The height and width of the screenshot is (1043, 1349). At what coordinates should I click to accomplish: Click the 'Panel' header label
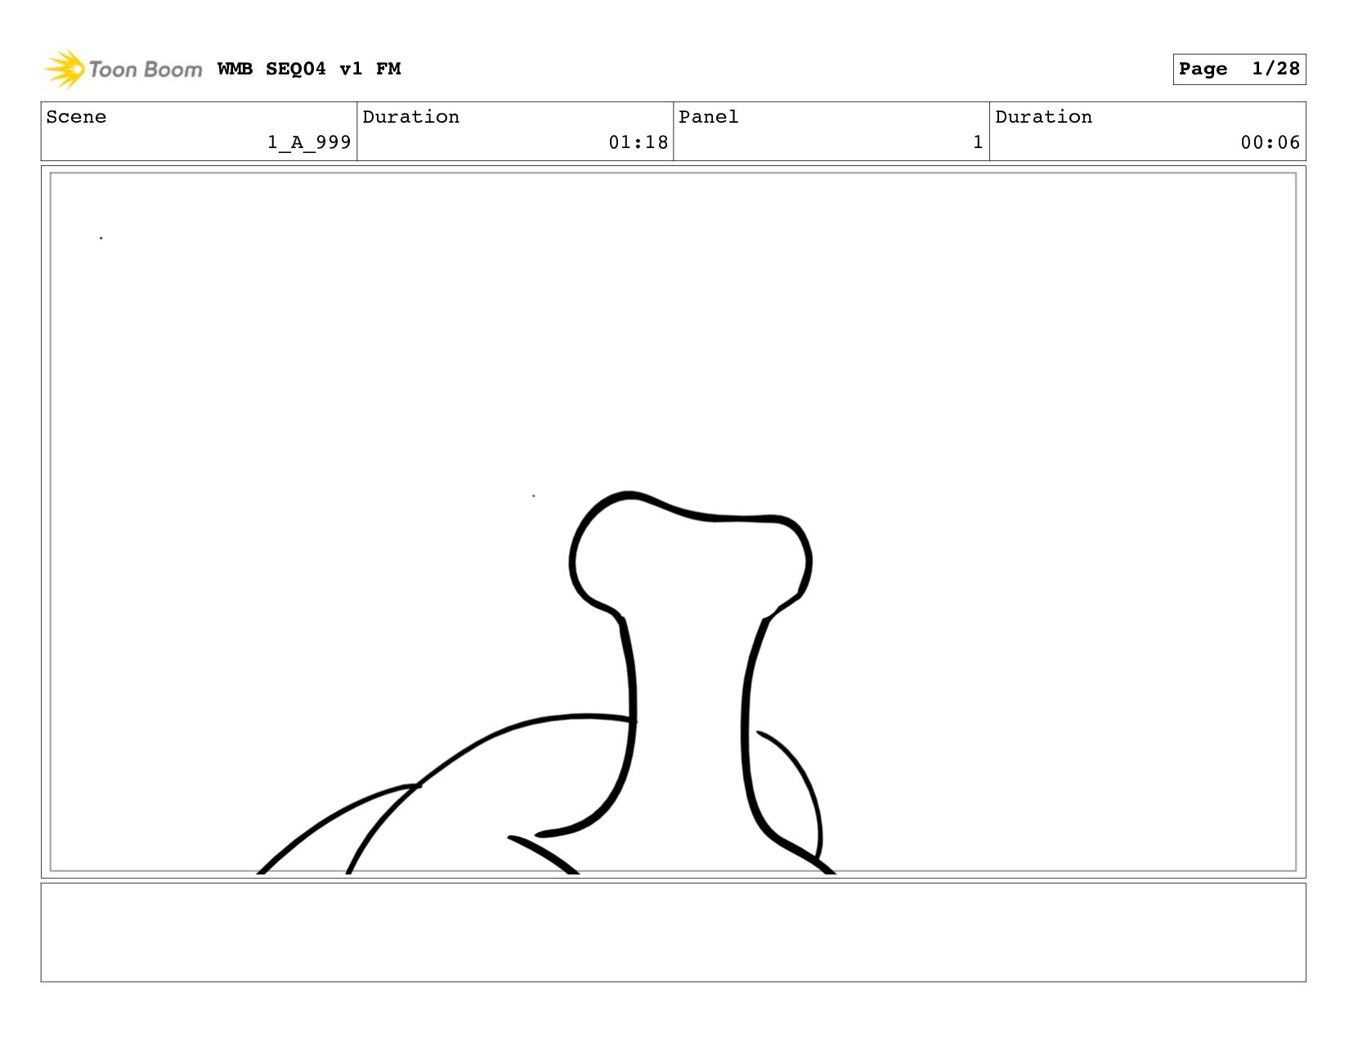pyautogui.click(x=709, y=117)
